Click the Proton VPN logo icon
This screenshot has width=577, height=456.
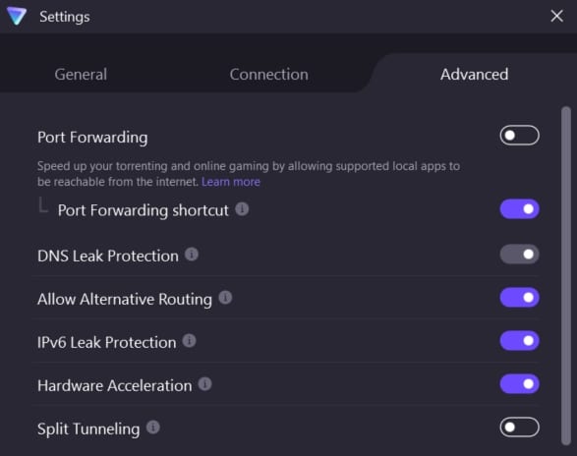pyautogui.click(x=17, y=16)
